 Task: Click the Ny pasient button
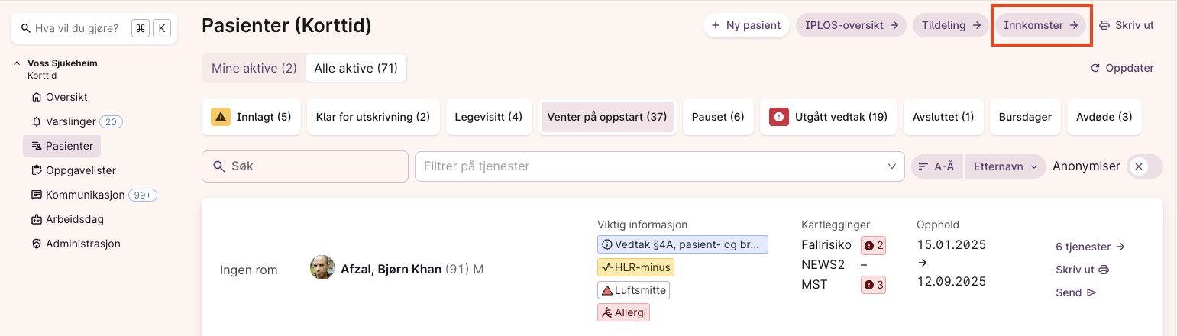pos(745,25)
